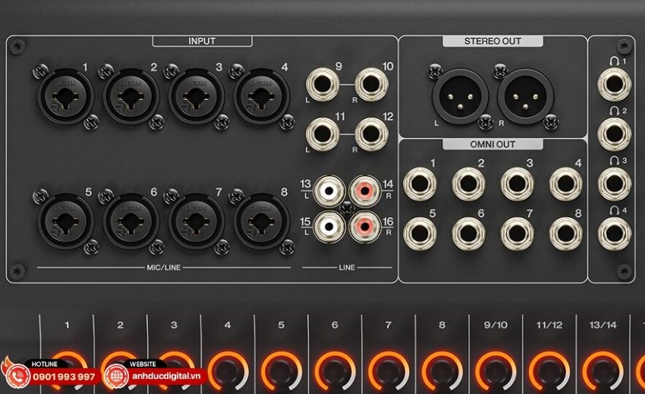This screenshot has width=645, height=394.
Task: Click the Stereo Out L XLR connector
Action: (x=461, y=97)
